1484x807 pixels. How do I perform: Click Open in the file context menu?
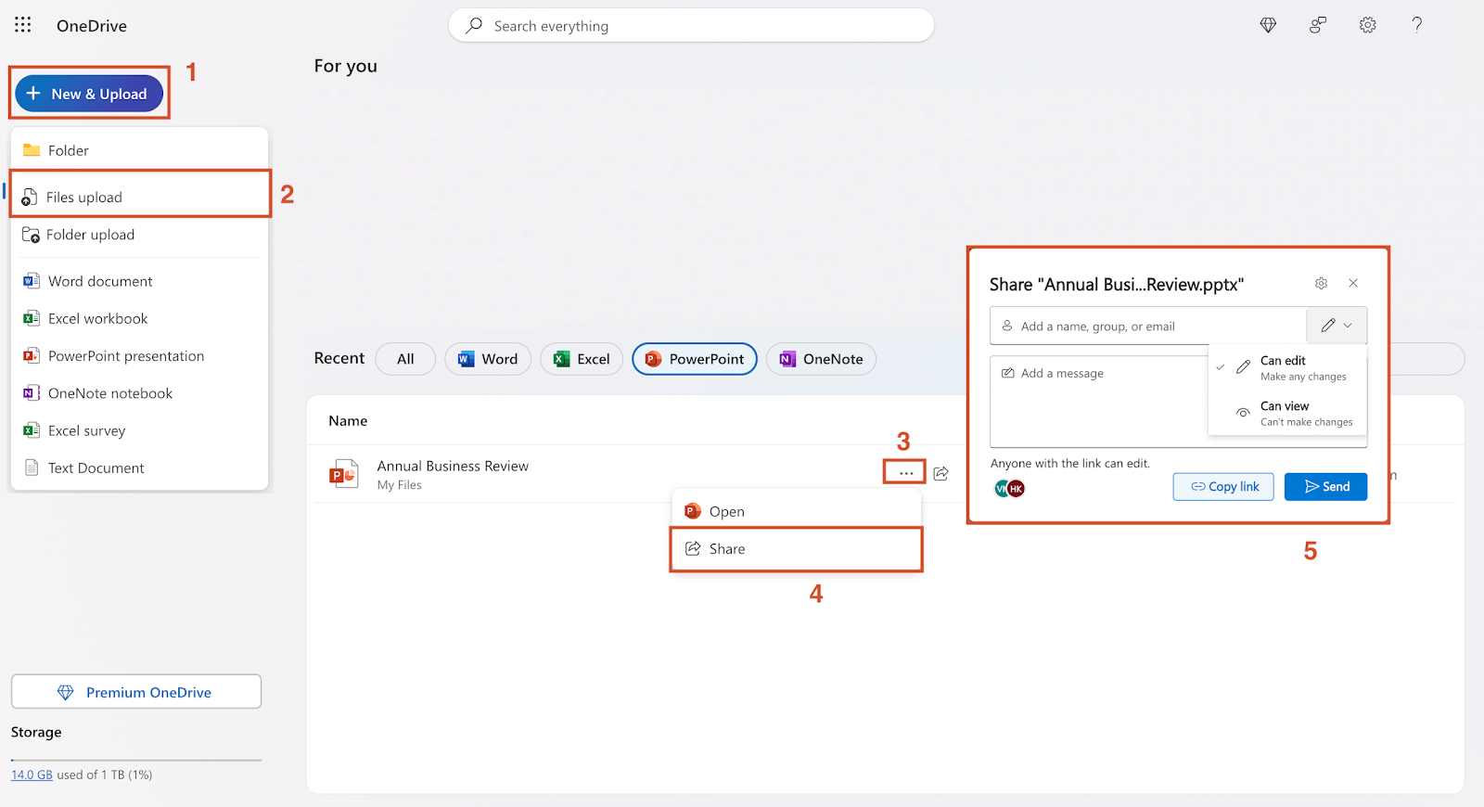[x=796, y=511]
